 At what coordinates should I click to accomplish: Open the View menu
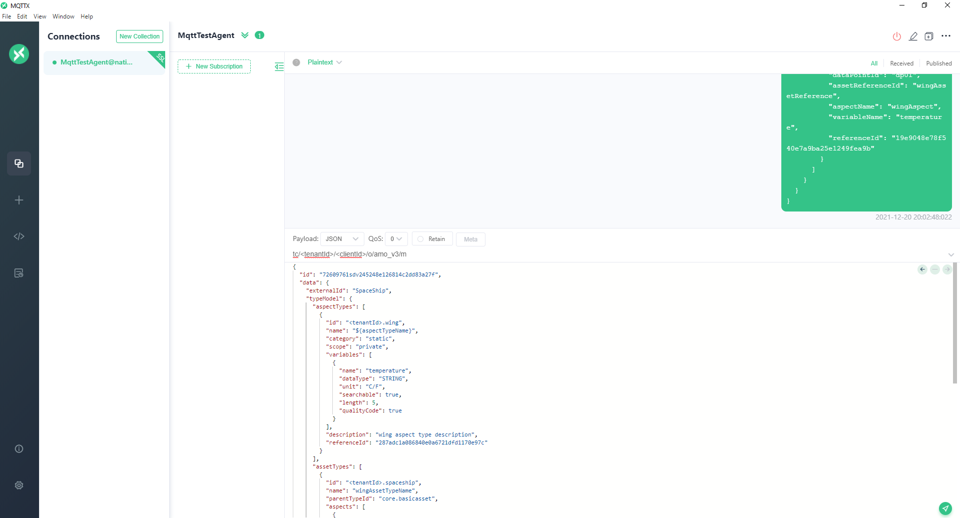pyautogui.click(x=40, y=16)
